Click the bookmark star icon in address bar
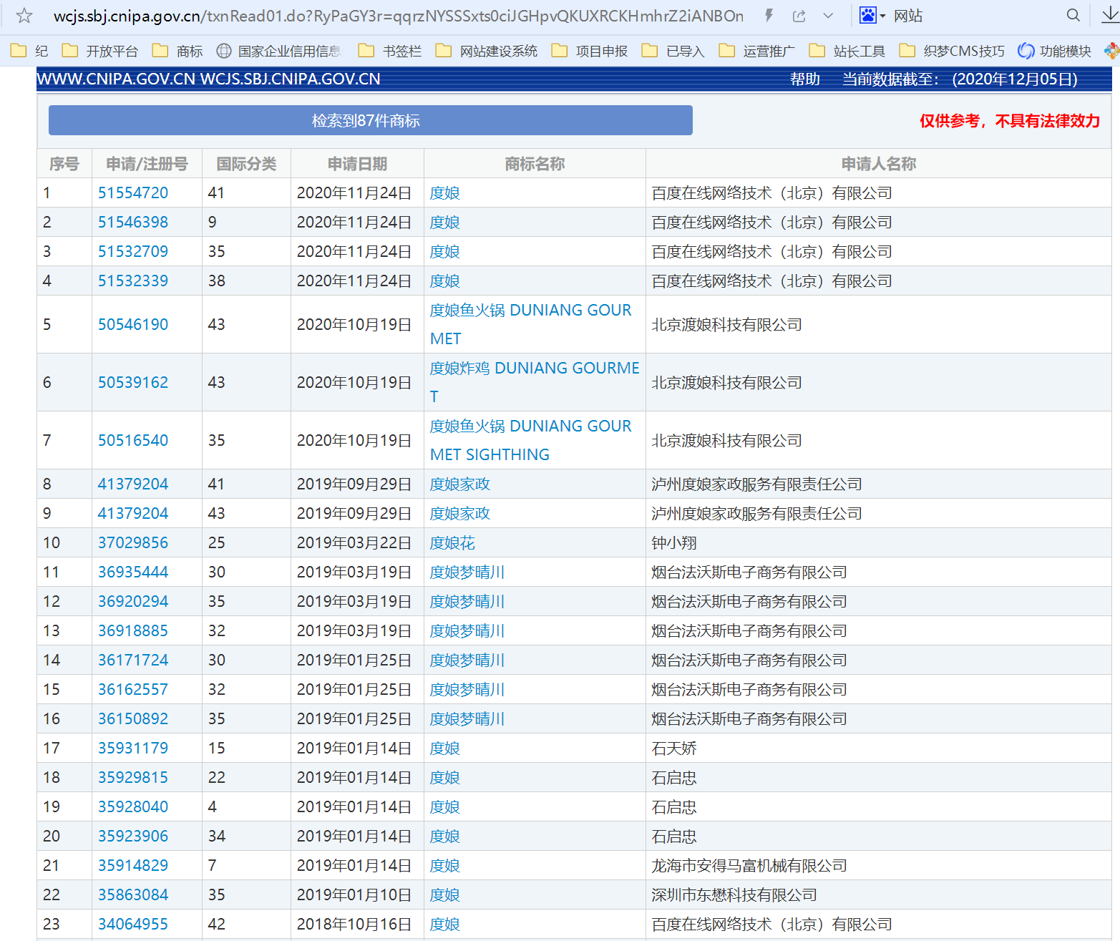Screen dimensions: 1120x941 24,16
